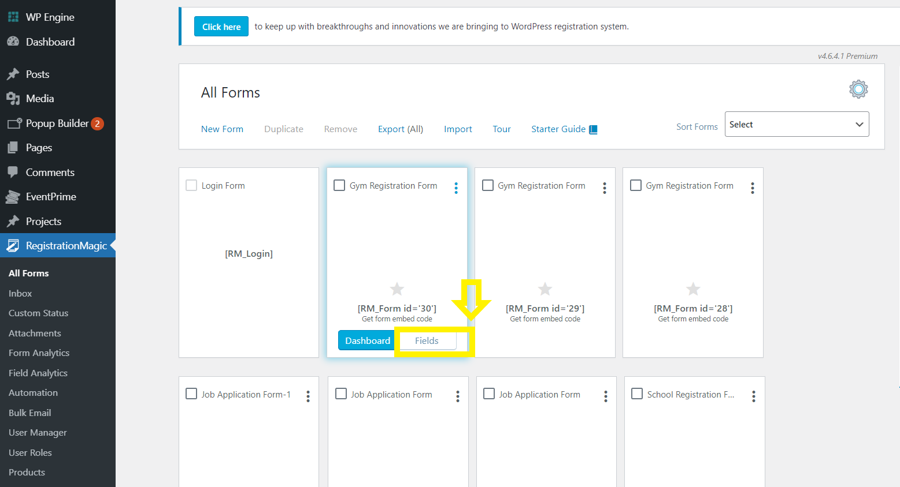Screen dimensions: 900x487
Task: Click the Import link
Action: 458,129
